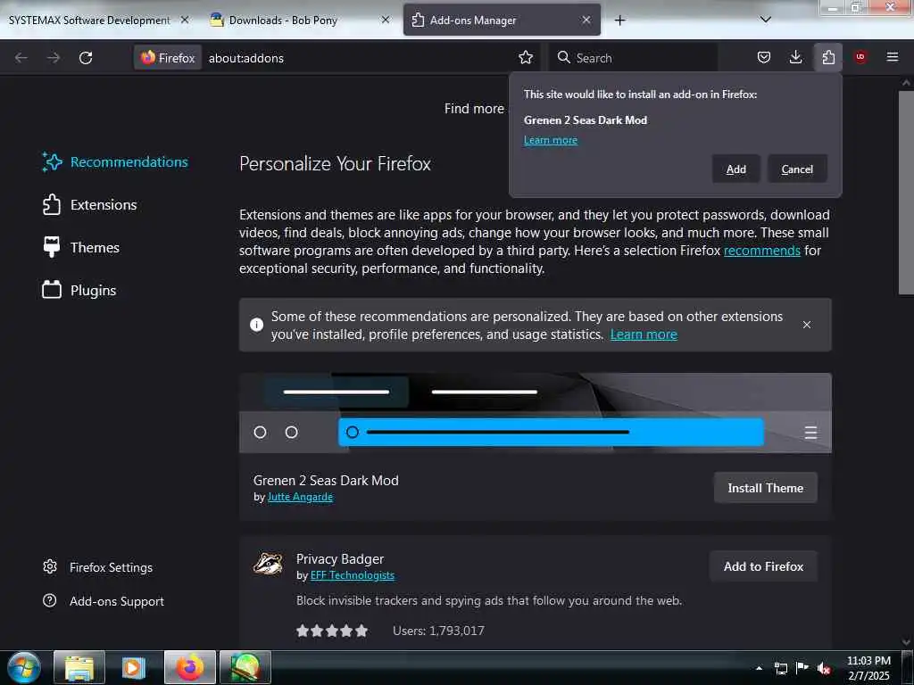The width and height of the screenshot is (914, 685).
Task: Click the Action Center flag icon
Action: coord(802,668)
